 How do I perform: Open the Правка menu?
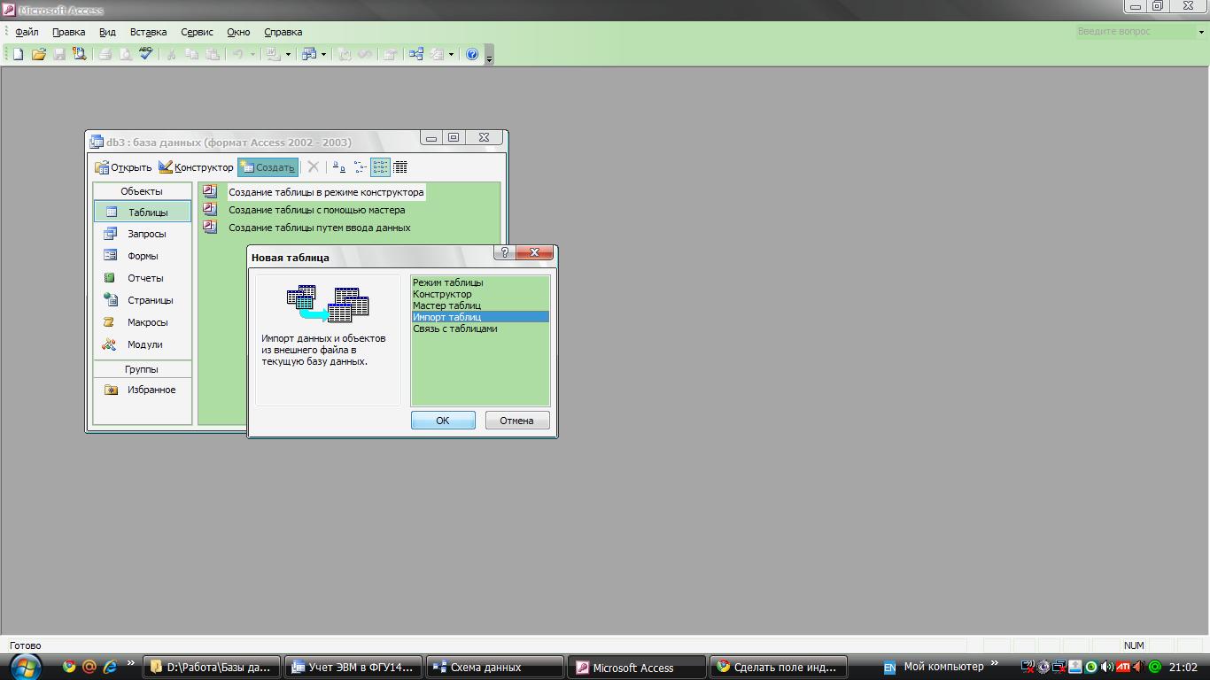coord(68,32)
